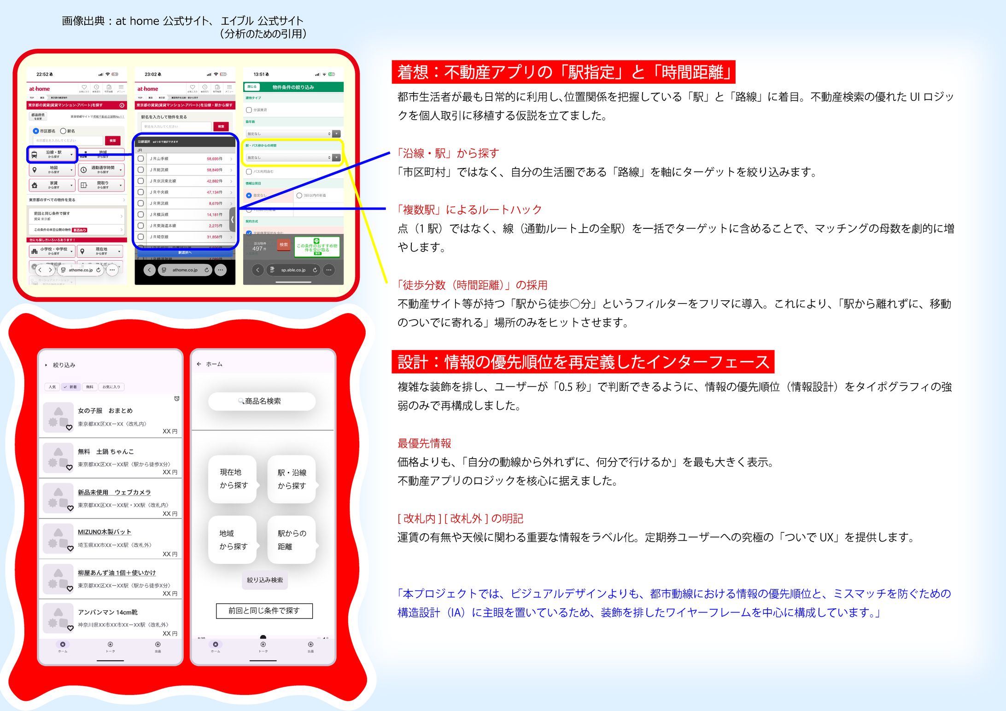Check the JR横浜線 checkbox

(141, 215)
